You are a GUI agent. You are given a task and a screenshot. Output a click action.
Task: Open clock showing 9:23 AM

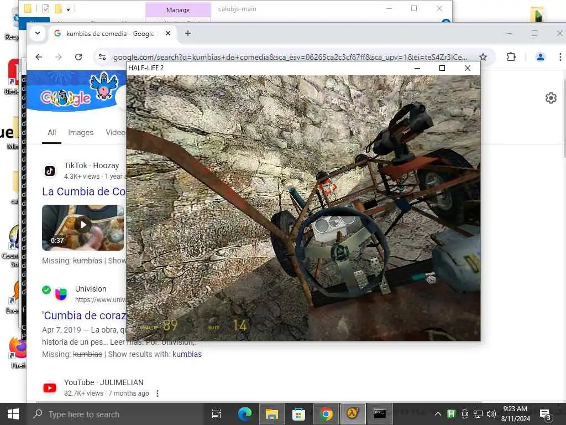[x=516, y=414]
